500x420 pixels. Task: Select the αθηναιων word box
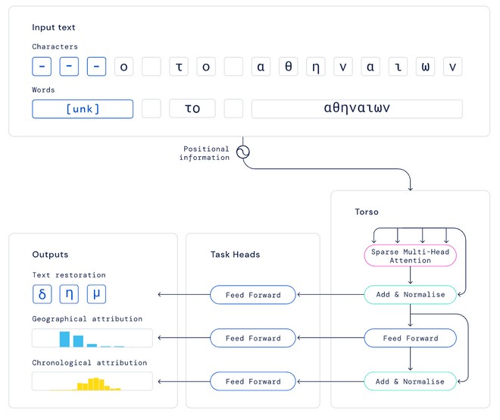[x=357, y=109]
